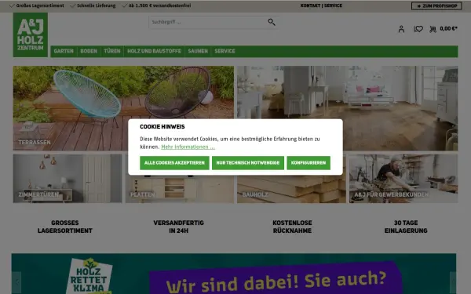Open the shopping cart icon
The image size is (471, 294).
(x=433, y=29)
